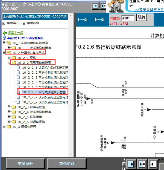Image resolution: width=164 pixels, height=170 pixels.
Task: Click document icon of first 10_2_2_7 entry
Action: pyautogui.click(x=18, y=97)
